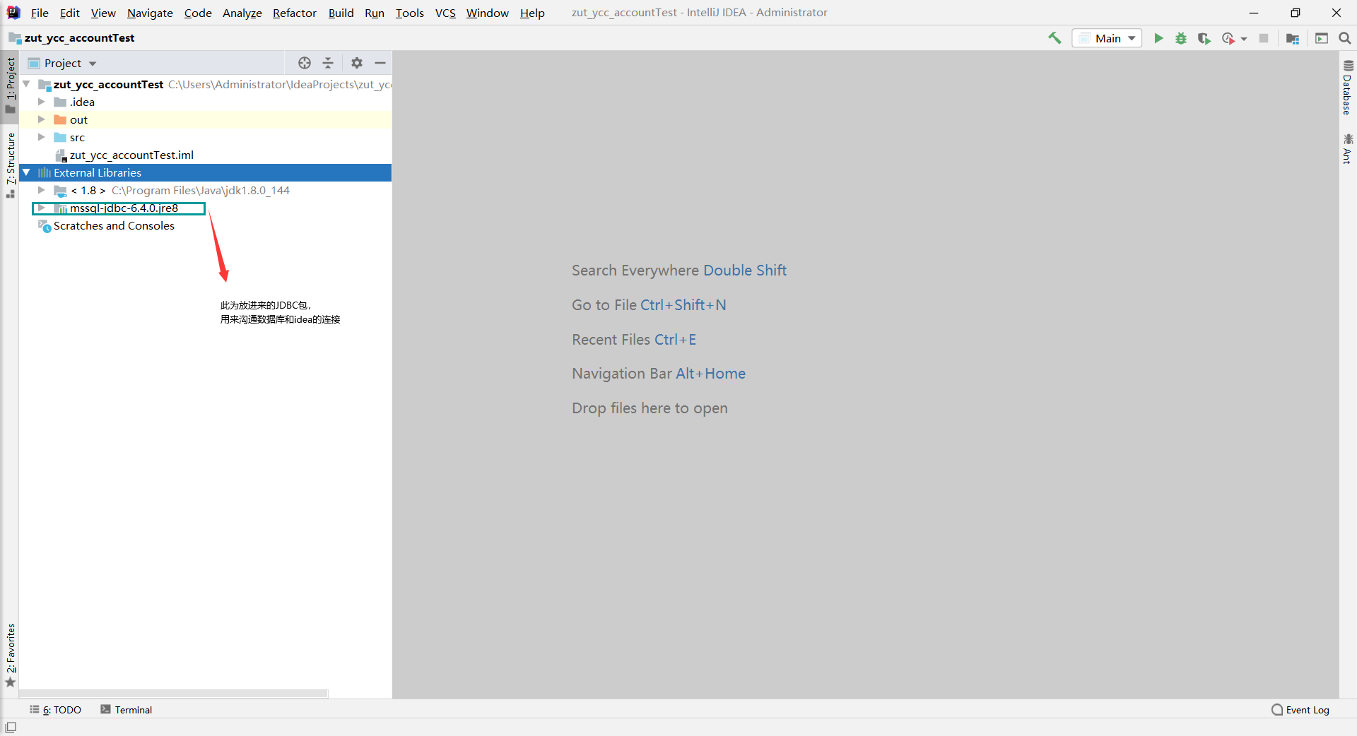Collapse External Libraries node
The height and width of the screenshot is (736, 1357).
point(26,172)
